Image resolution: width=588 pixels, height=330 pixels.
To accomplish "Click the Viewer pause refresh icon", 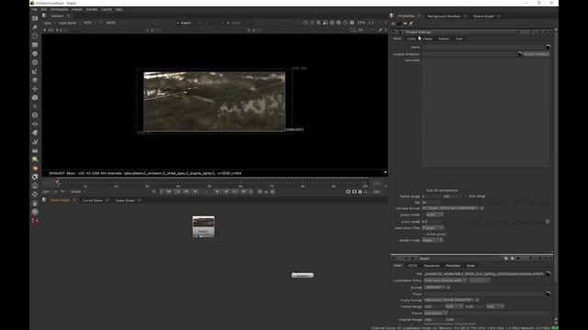I will tap(352, 23).
